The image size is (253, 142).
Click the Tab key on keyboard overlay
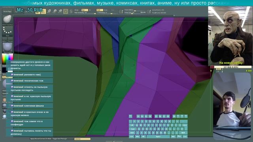132,125
